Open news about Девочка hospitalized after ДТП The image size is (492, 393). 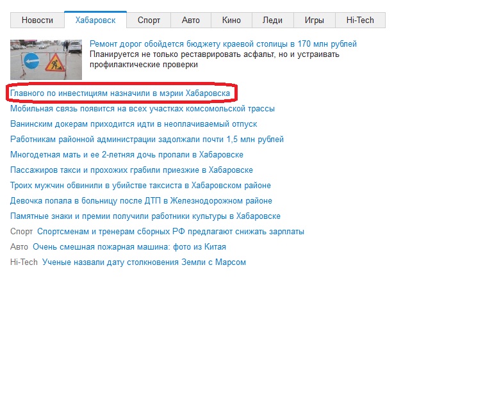(141, 200)
